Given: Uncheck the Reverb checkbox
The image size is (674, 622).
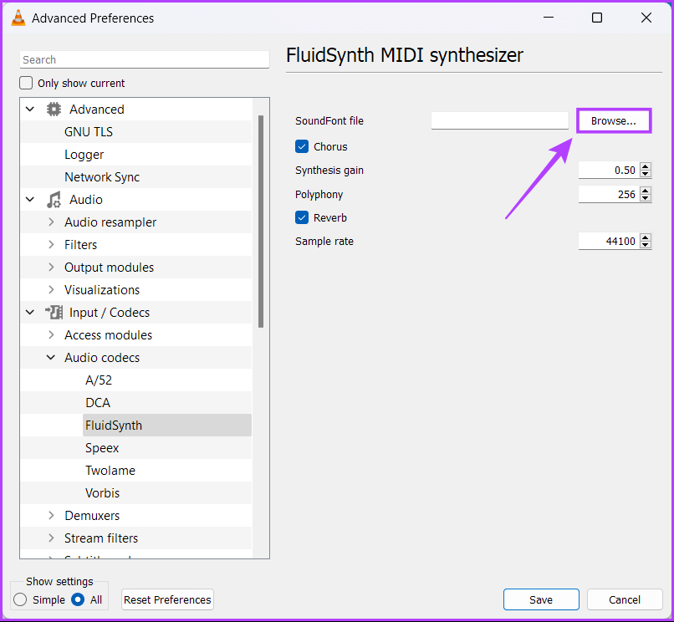Looking at the screenshot, I should point(302,218).
